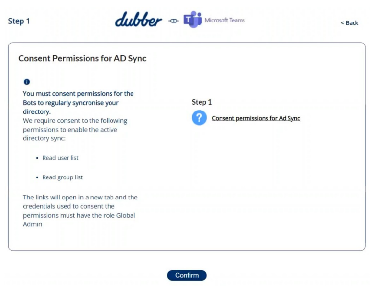Click the Microsoft Teams logo icon

point(193,19)
